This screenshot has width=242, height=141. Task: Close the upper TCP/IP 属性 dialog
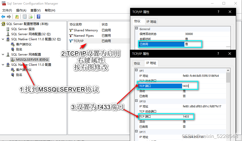tap(230, 12)
